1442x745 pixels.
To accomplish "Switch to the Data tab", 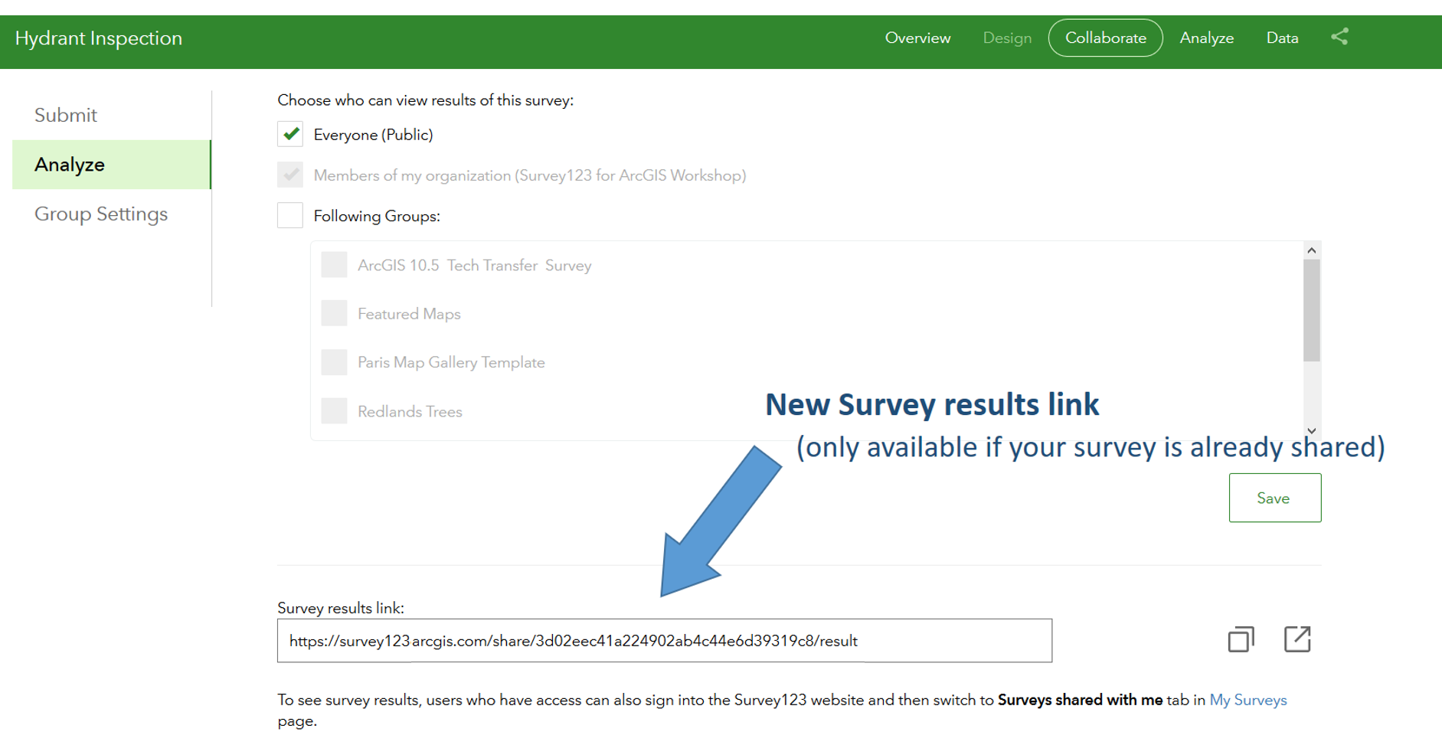I will coord(1282,38).
